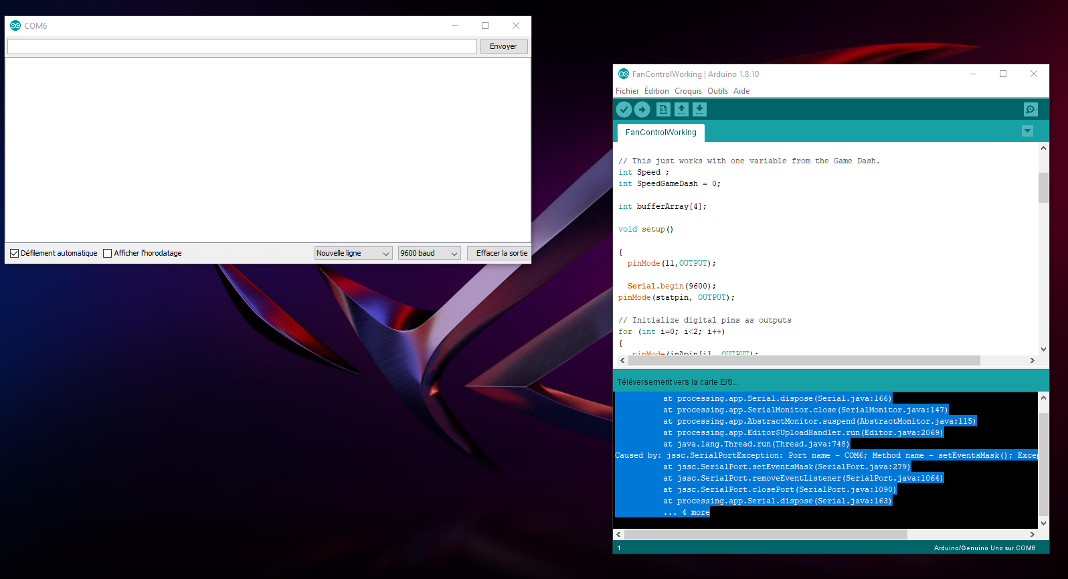Screen dimensions: 1068x579
Task: Click 'Arduino/Genuino Uno sur COM6' status text
Action: click(x=984, y=548)
